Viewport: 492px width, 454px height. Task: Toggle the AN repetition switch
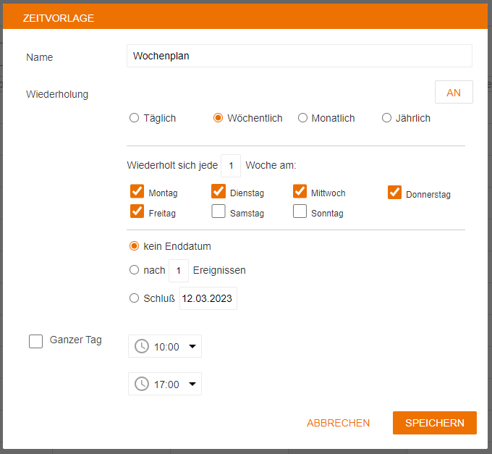(x=454, y=93)
